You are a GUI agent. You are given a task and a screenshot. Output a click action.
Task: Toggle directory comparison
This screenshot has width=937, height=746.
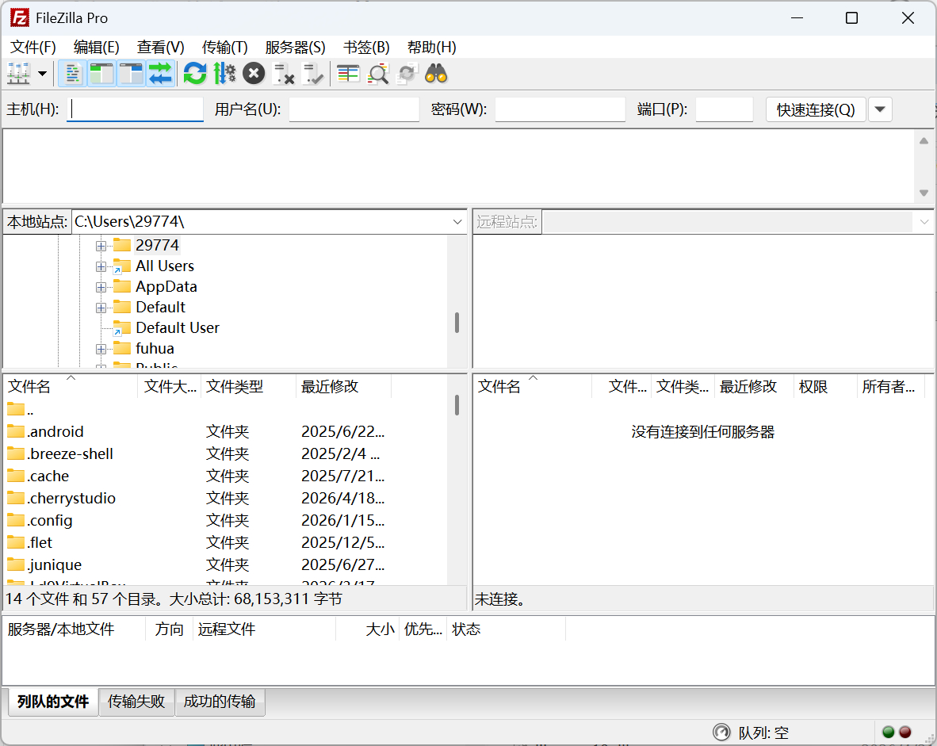[x=377, y=74]
